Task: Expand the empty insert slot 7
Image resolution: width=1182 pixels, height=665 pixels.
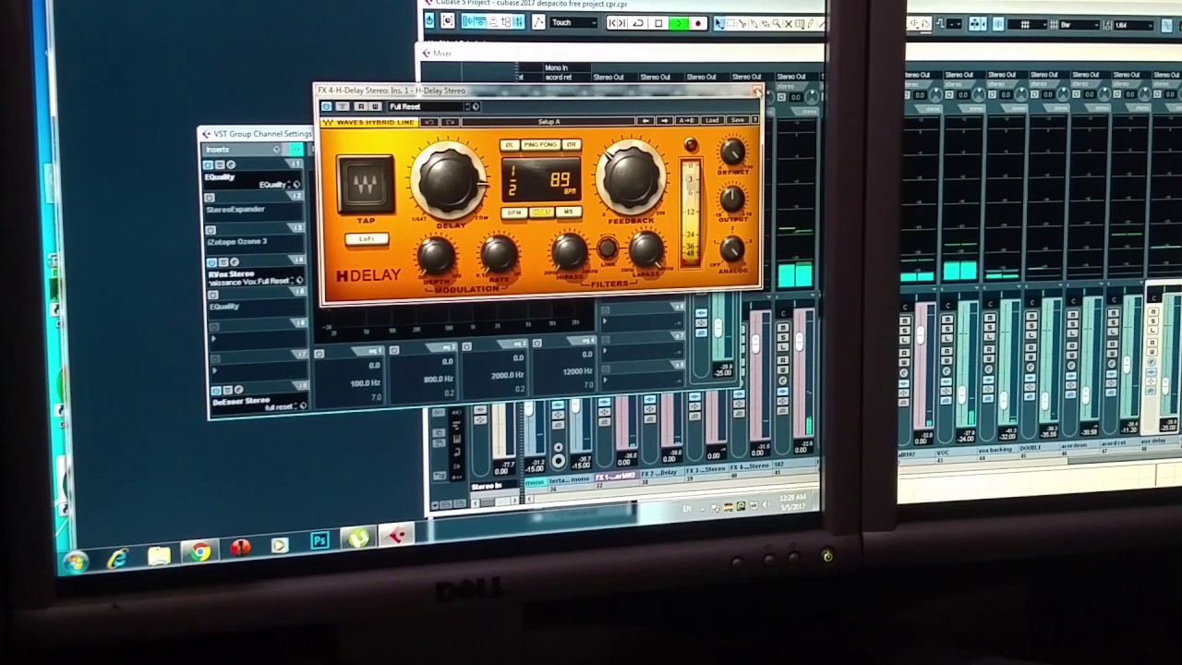Action: point(214,370)
